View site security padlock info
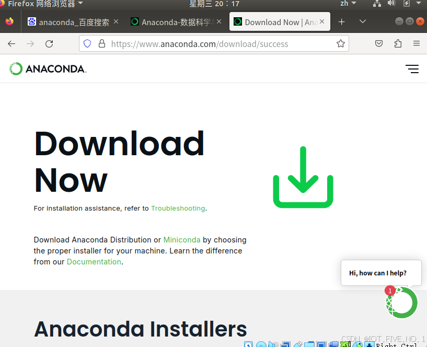This screenshot has height=347, width=427. [x=102, y=43]
